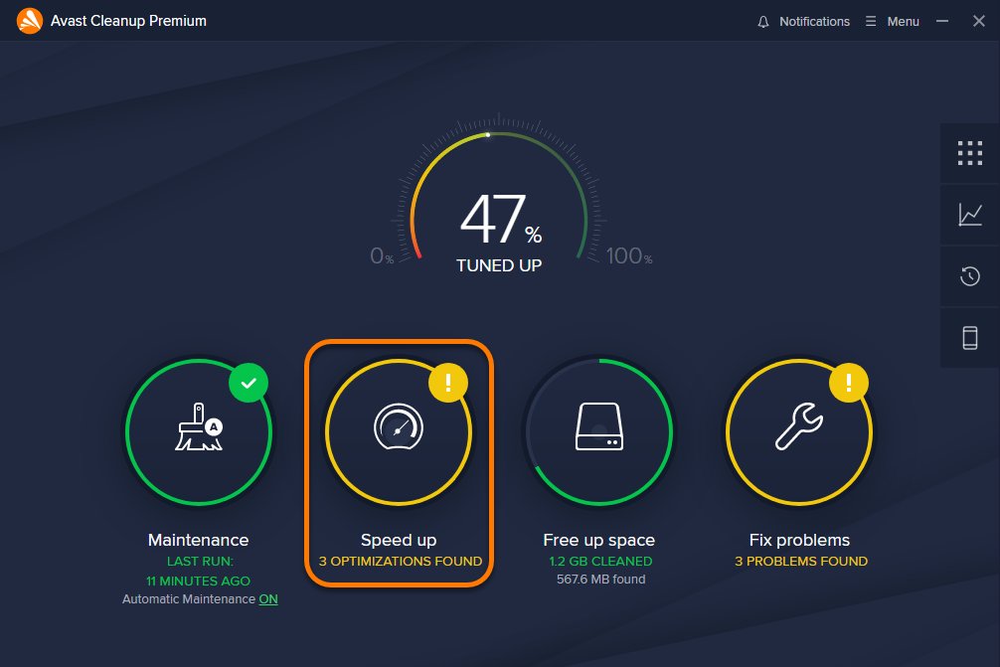Click the 11 MINUTES AGO text
1000x667 pixels.
tap(199, 581)
